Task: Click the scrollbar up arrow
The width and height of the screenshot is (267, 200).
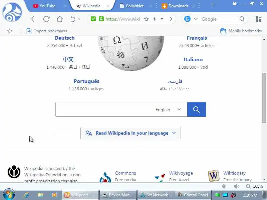Action: pyautogui.click(x=264, y=39)
